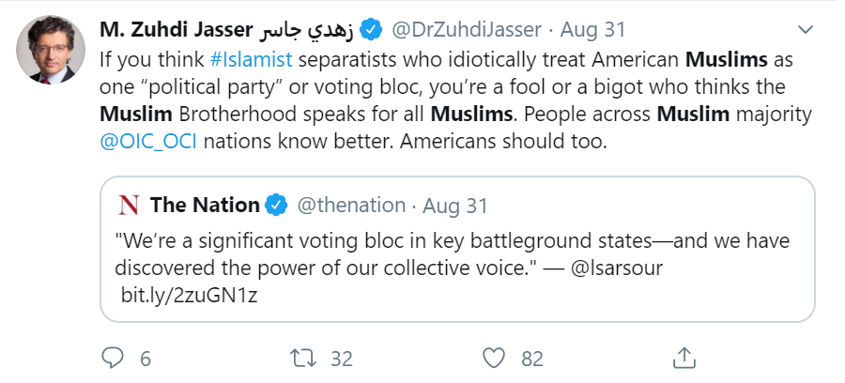Like the tweet with the heart icon
This screenshot has width=845, height=383.
tap(494, 357)
